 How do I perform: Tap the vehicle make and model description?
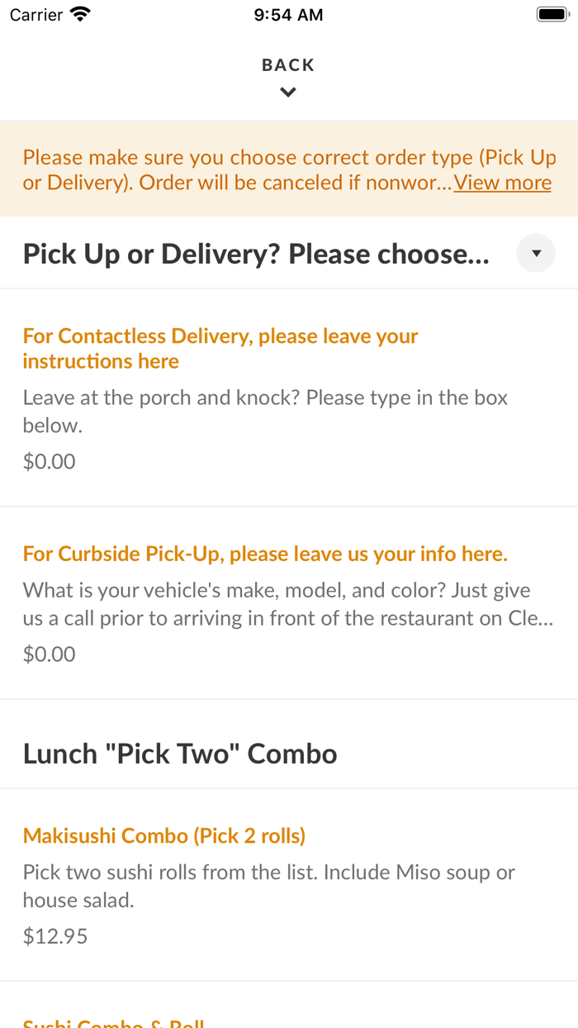coord(287,604)
